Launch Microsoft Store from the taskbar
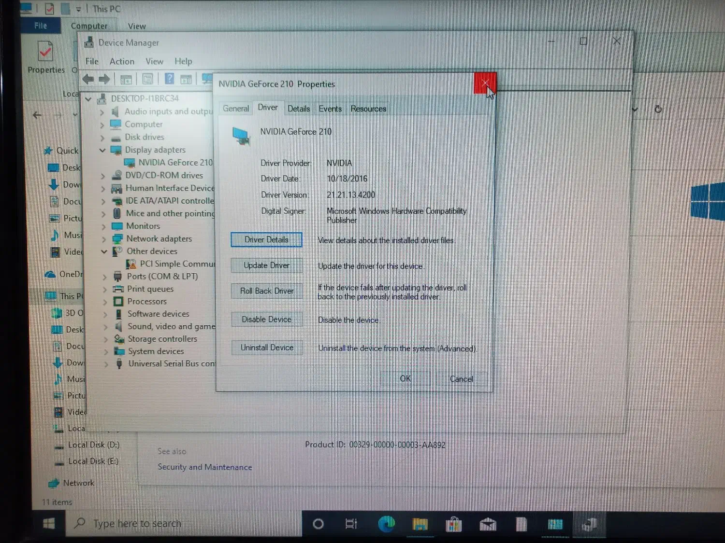Image resolution: width=725 pixels, height=543 pixels. point(453,524)
